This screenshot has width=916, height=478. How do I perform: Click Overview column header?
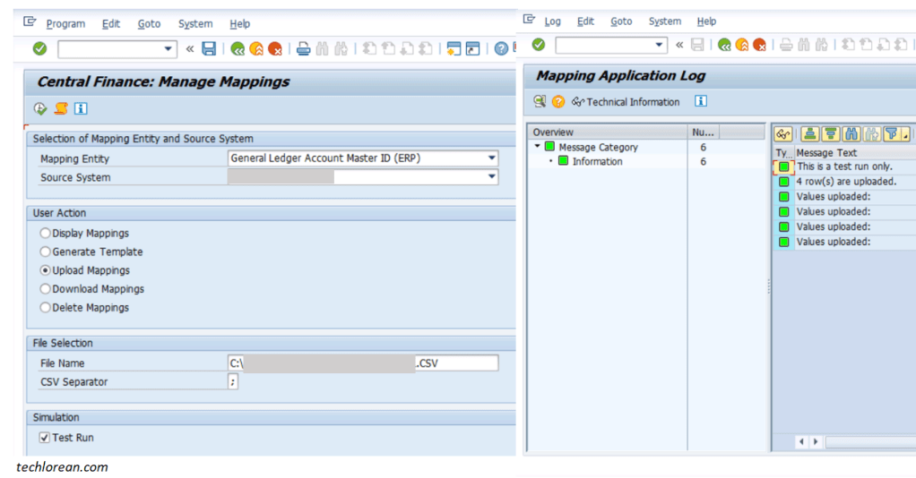pos(608,132)
